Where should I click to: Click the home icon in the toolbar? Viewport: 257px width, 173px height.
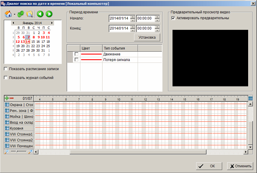[x=9, y=14]
